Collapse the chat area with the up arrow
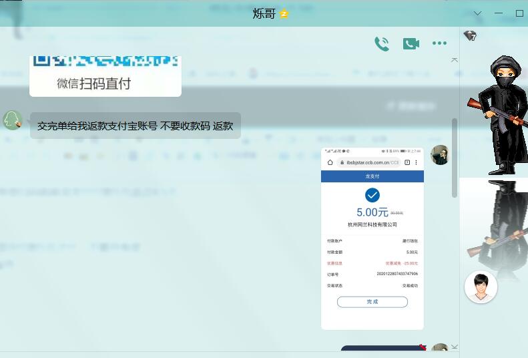 (x=455, y=60)
